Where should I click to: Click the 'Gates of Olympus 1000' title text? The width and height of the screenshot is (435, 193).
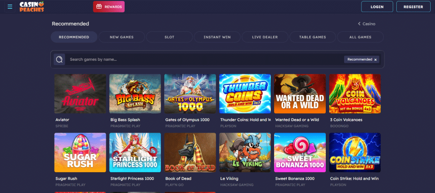187,120
